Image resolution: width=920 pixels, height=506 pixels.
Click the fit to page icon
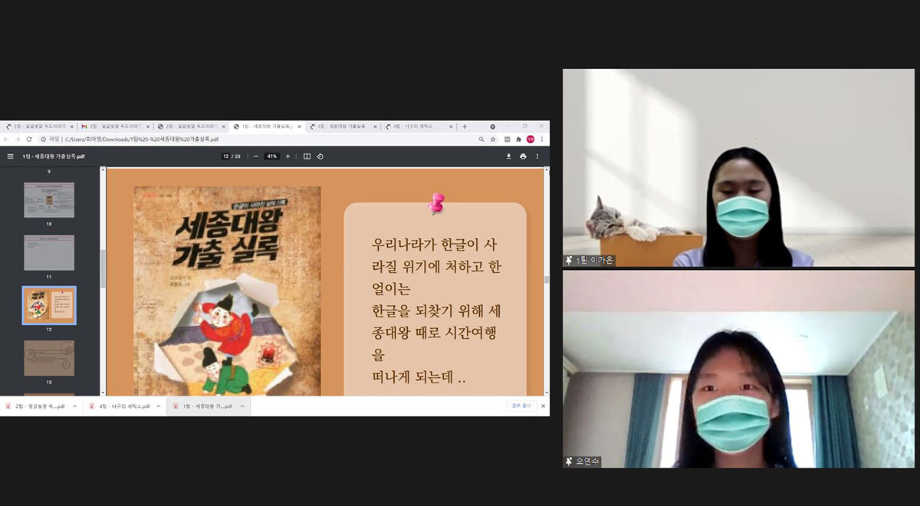(x=307, y=156)
